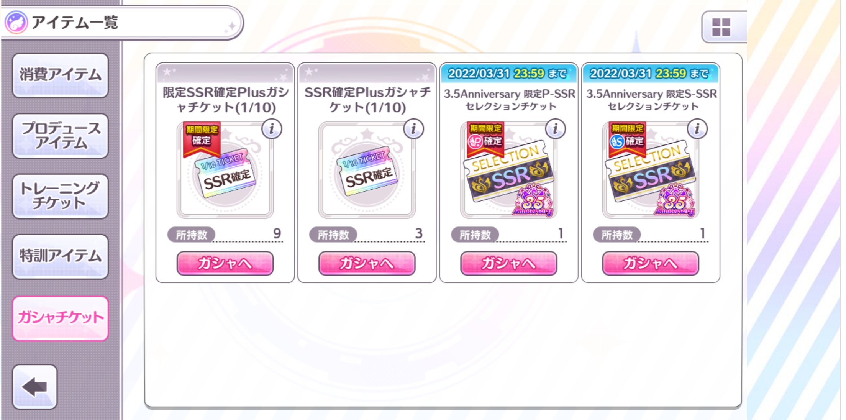This screenshot has width=846, height=420.
Task: Select the ガシャチケット tab
Action: click(61, 318)
